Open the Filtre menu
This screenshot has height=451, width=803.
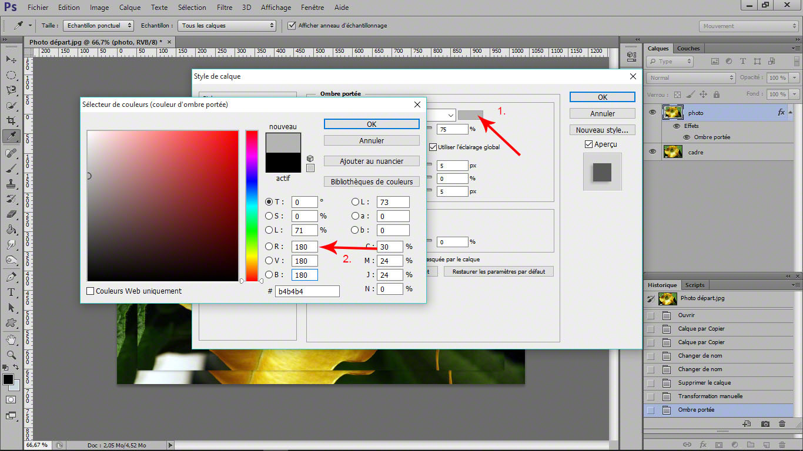tap(225, 8)
